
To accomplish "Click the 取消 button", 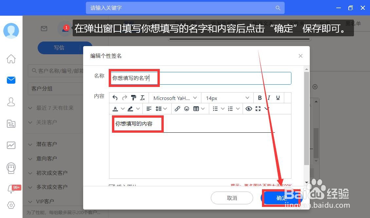I will [x=232, y=198].
